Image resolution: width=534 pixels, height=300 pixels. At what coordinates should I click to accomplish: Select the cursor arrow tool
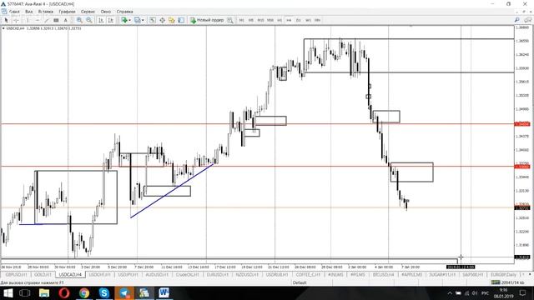[x=6, y=20]
